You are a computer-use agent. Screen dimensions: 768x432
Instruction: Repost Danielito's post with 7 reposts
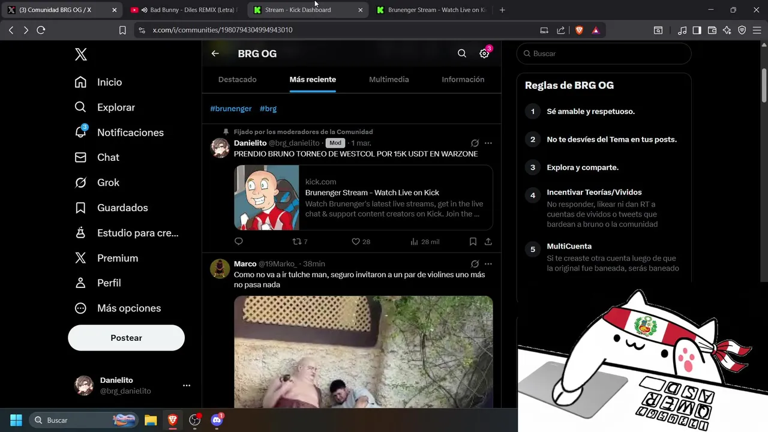pos(299,241)
